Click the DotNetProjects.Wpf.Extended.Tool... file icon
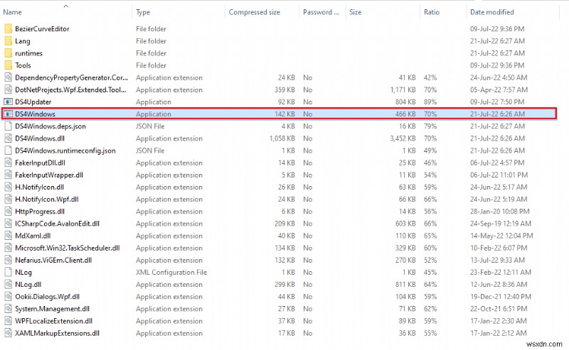This screenshot has width=569, height=350. coord(8,89)
